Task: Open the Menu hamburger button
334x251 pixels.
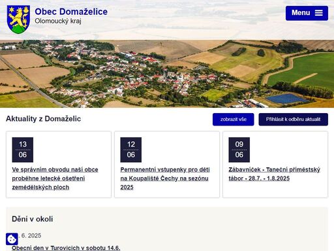Action: point(307,13)
